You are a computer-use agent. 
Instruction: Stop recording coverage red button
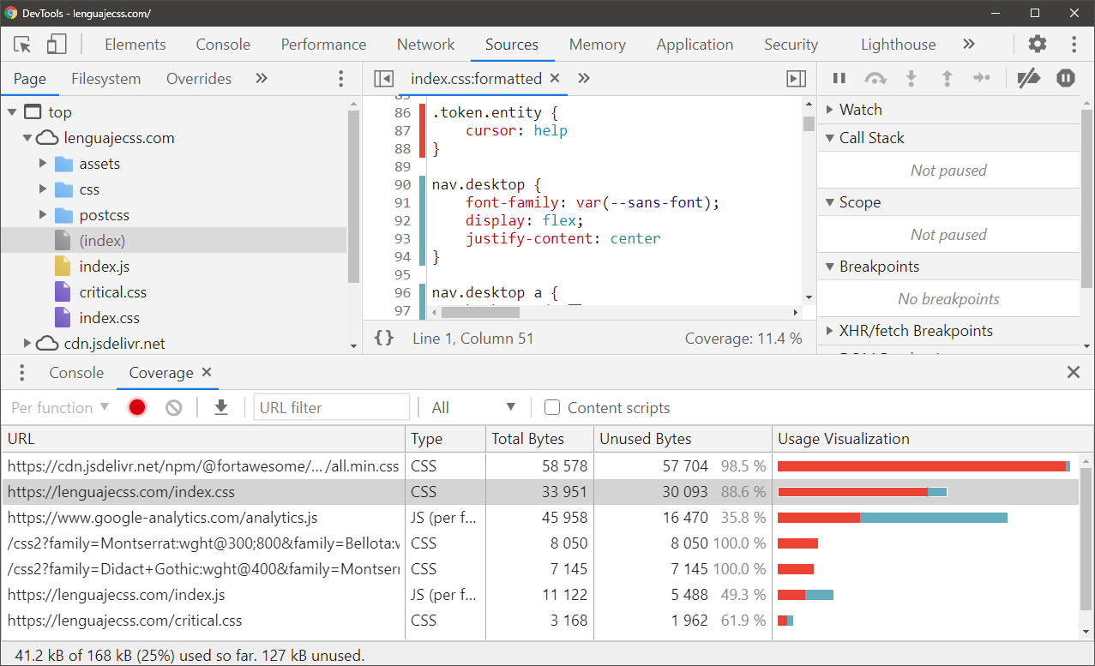click(137, 407)
